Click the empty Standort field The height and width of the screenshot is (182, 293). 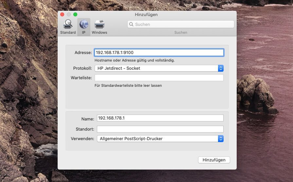click(x=160, y=129)
